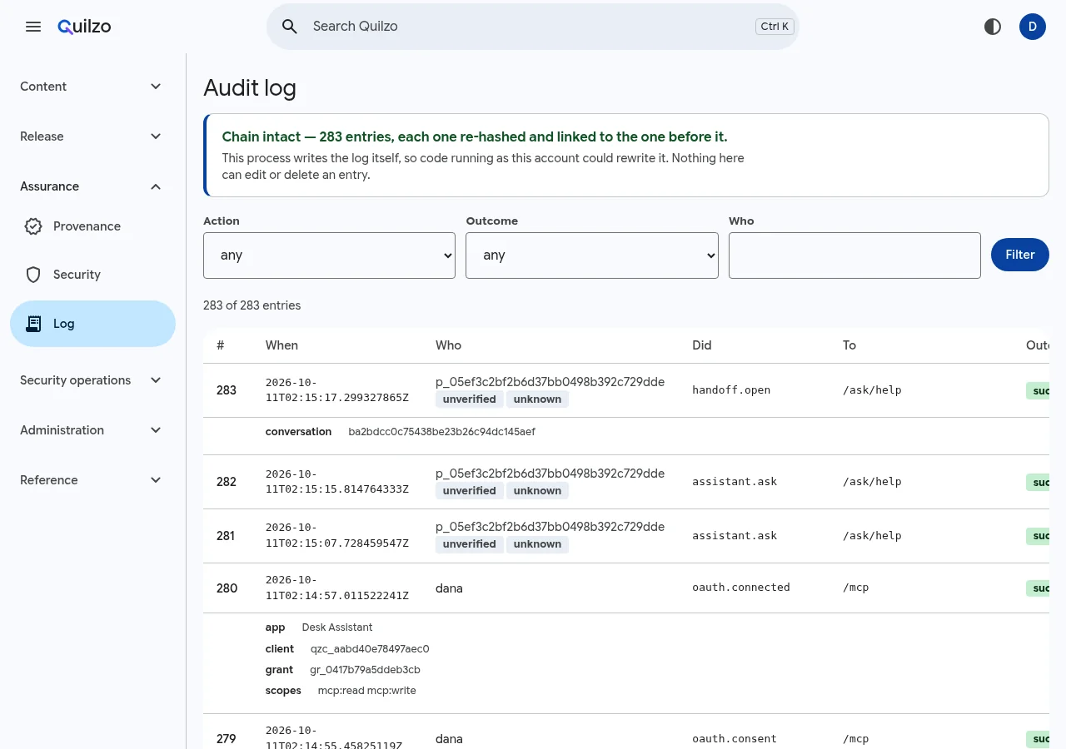Apply the Filter button

[x=1020, y=255]
